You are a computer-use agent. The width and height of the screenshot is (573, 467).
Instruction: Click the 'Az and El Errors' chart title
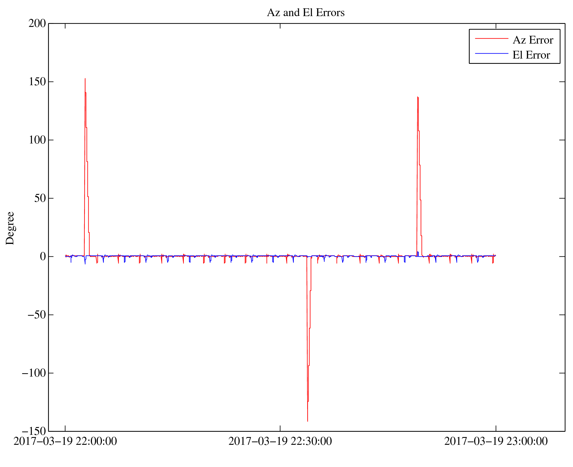click(x=306, y=13)
